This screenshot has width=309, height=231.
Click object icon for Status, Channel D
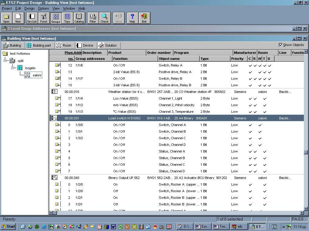(58, 171)
